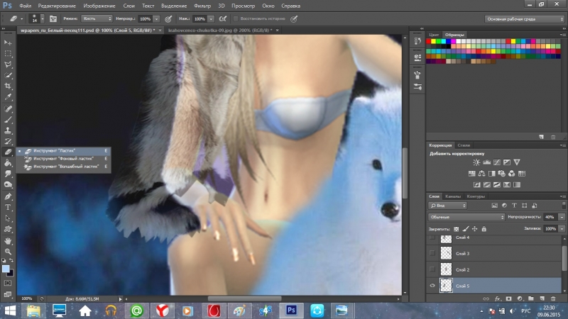
Task: Click the horizontal canvas scrollbar
Action: pos(244,298)
